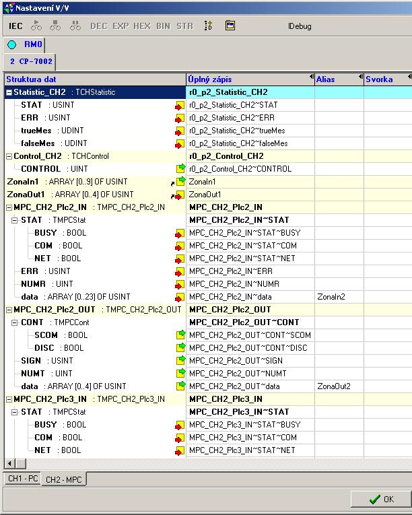Confirm dialog with OK button
Screen dimensions: 412x515
pos(381,500)
